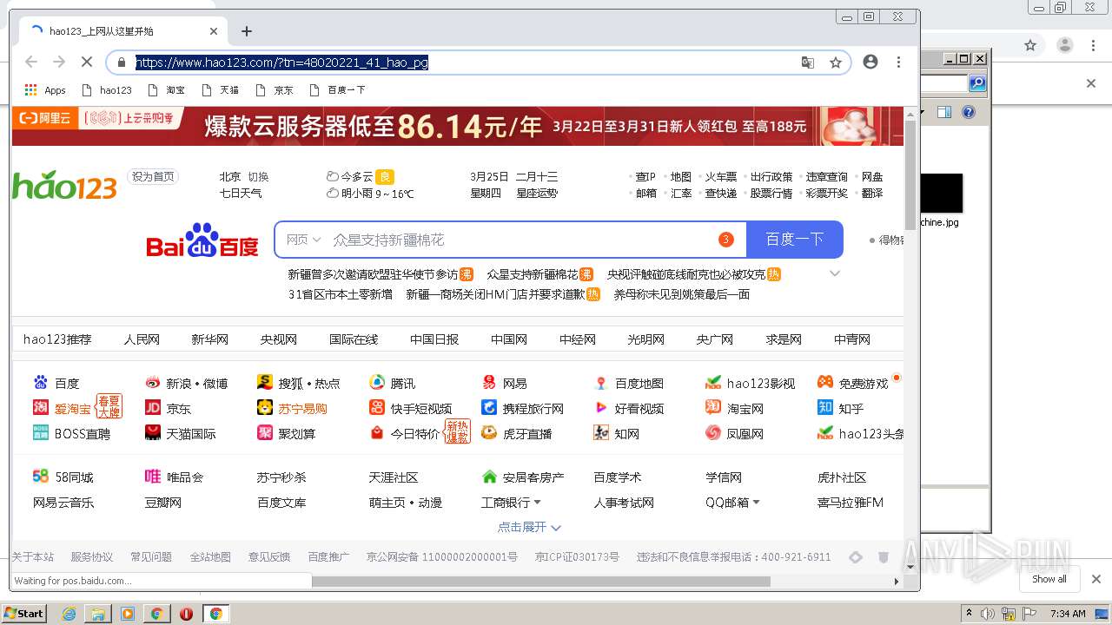Open the 火车票 link
Image resolution: width=1112 pixels, height=625 pixels.
(x=720, y=176)
